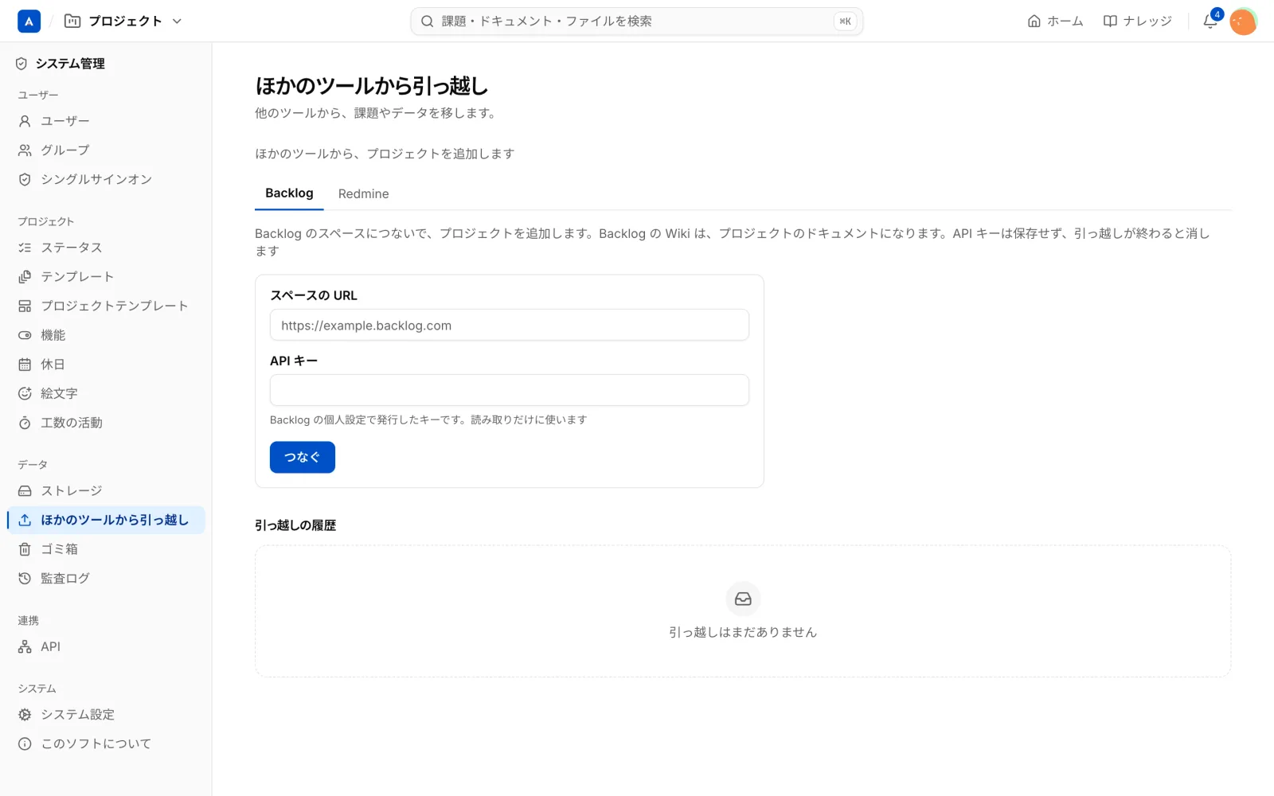Go to ホーム via house icon
Viewport: 1274px width, 796px height.
[1034, 21]
